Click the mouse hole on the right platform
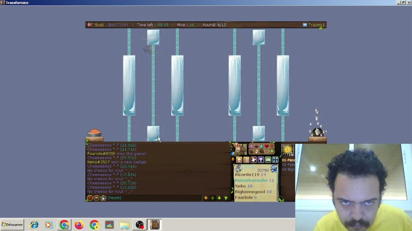Viewport: 412px width, 231px height. point(317,132)
